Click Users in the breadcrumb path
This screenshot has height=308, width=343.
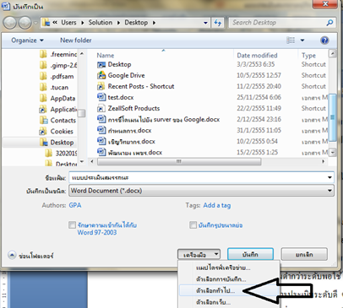68,23
